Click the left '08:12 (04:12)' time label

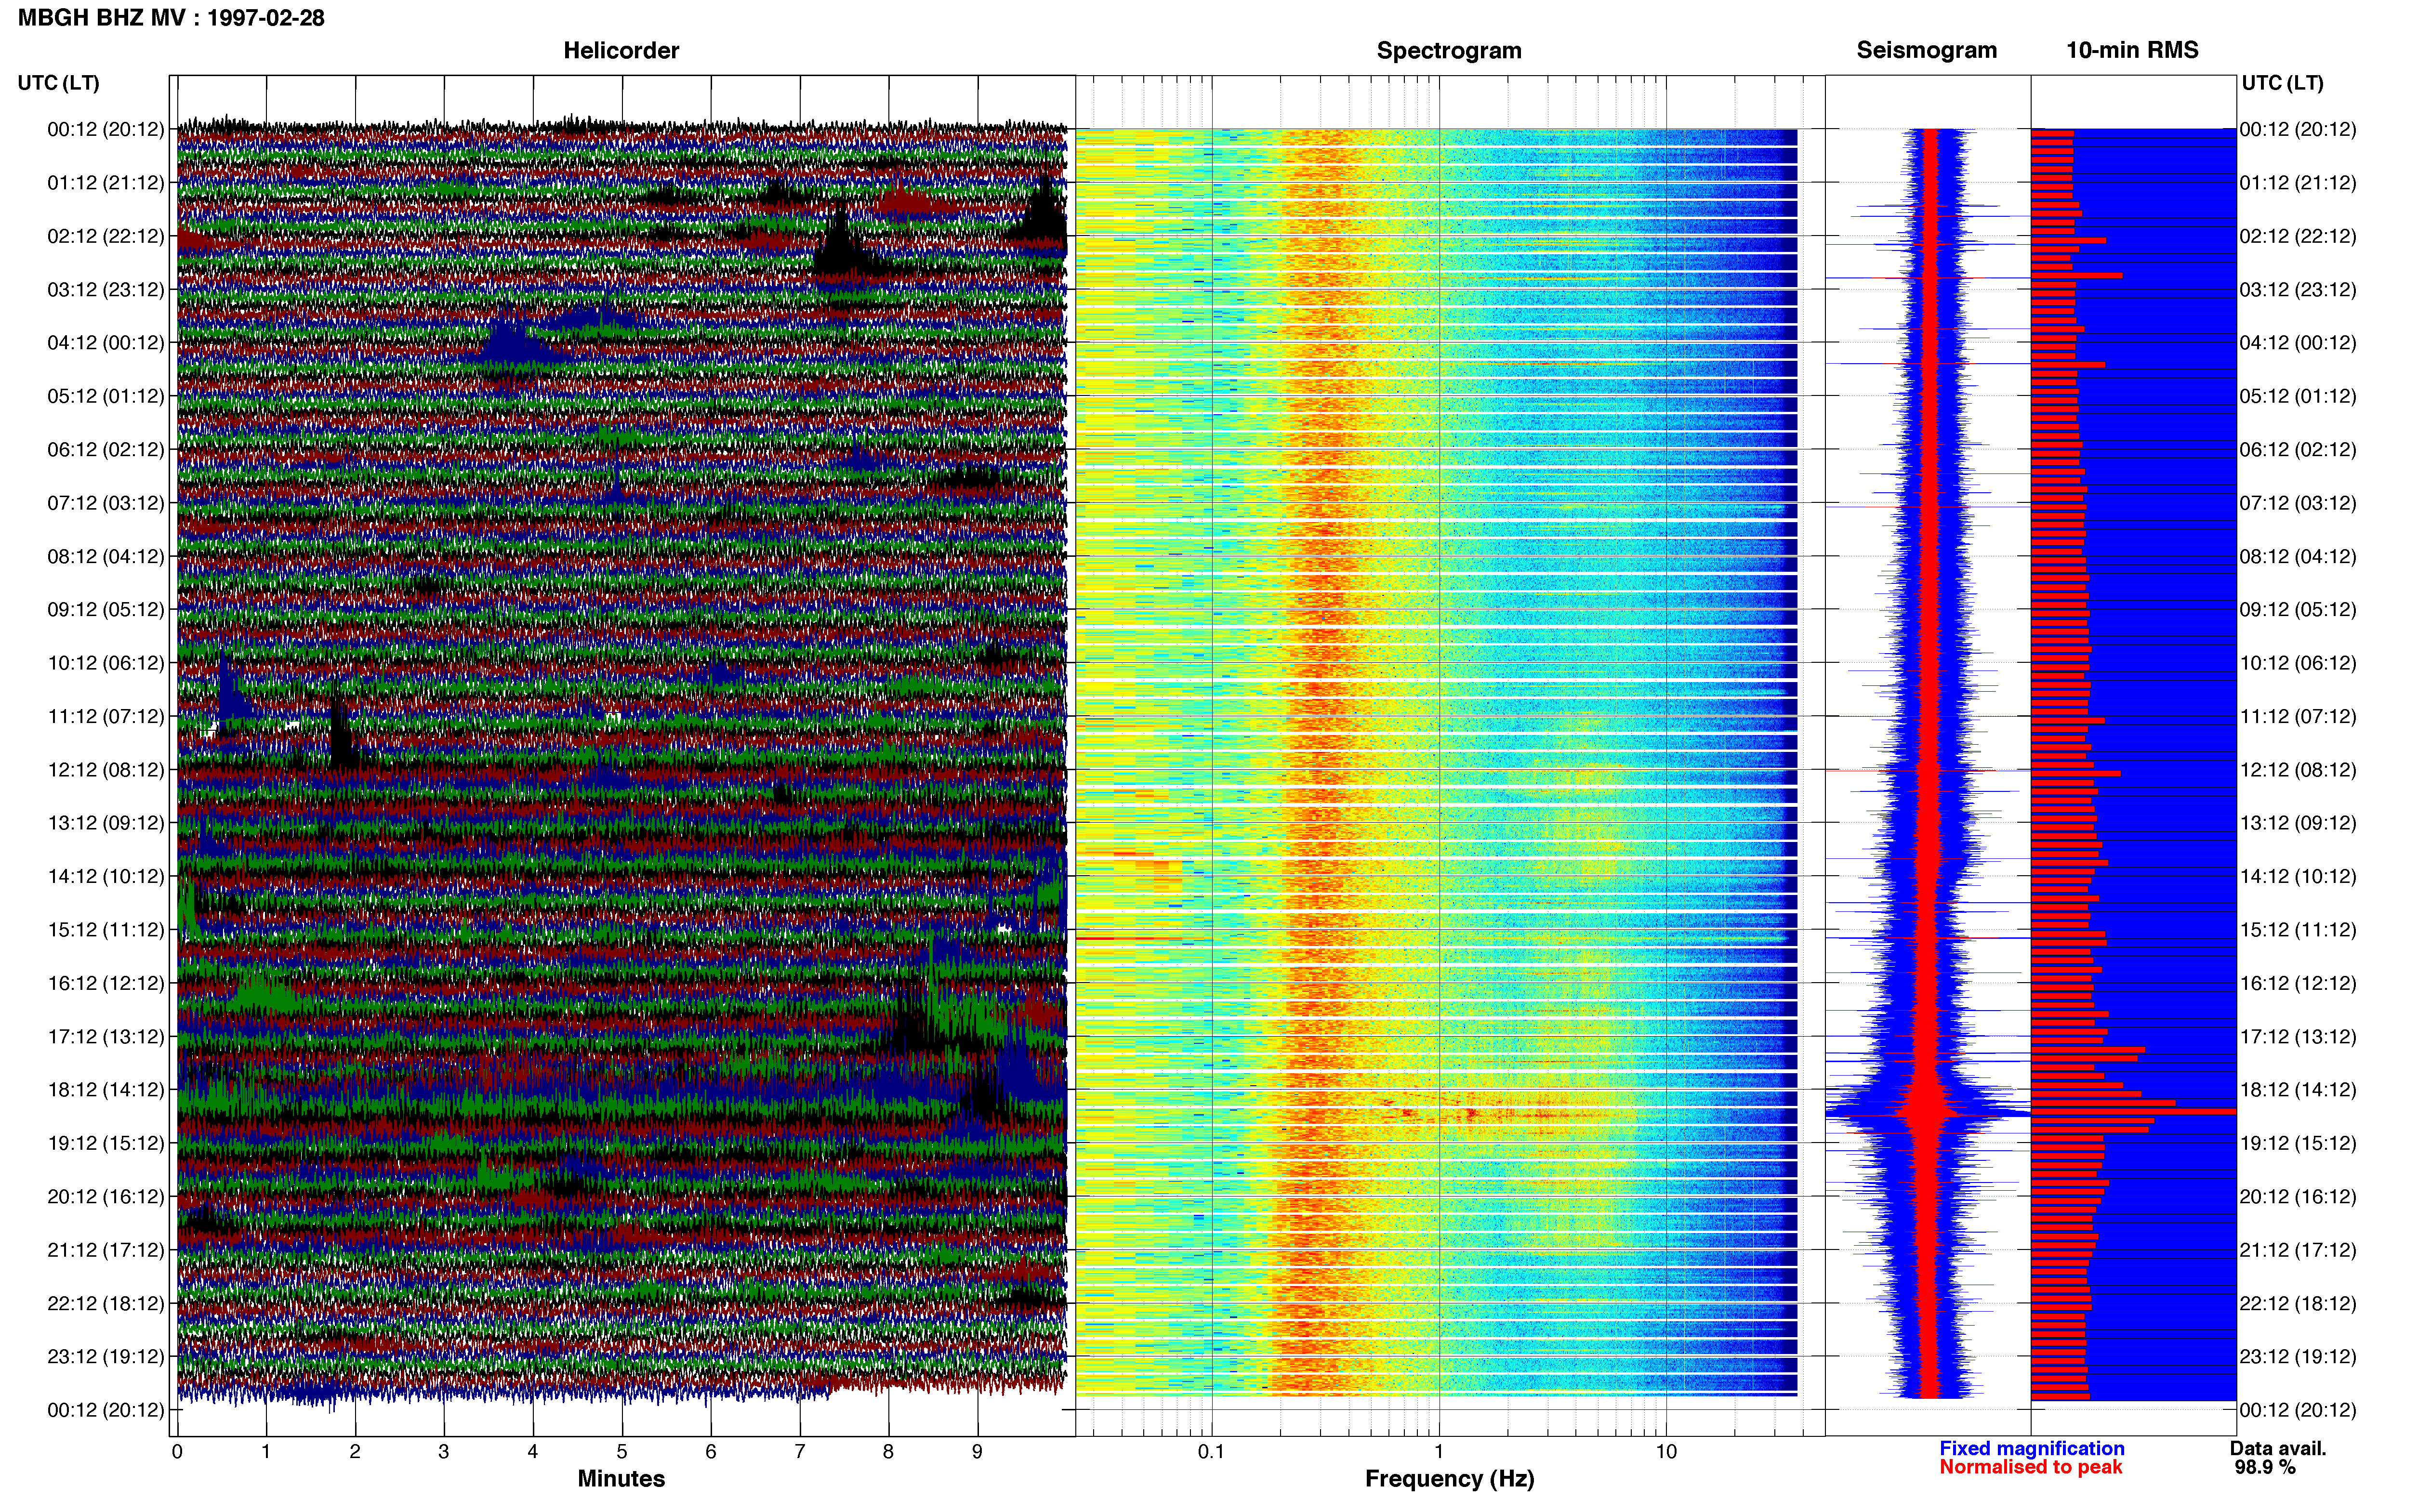pos(106,556)
